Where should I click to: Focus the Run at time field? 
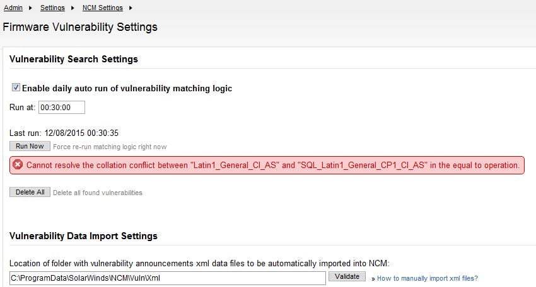pos(61,108)
